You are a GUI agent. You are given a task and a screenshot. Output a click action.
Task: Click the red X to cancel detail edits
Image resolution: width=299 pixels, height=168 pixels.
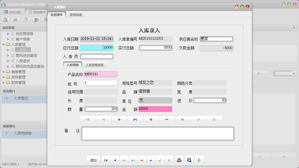click(214, 119)
